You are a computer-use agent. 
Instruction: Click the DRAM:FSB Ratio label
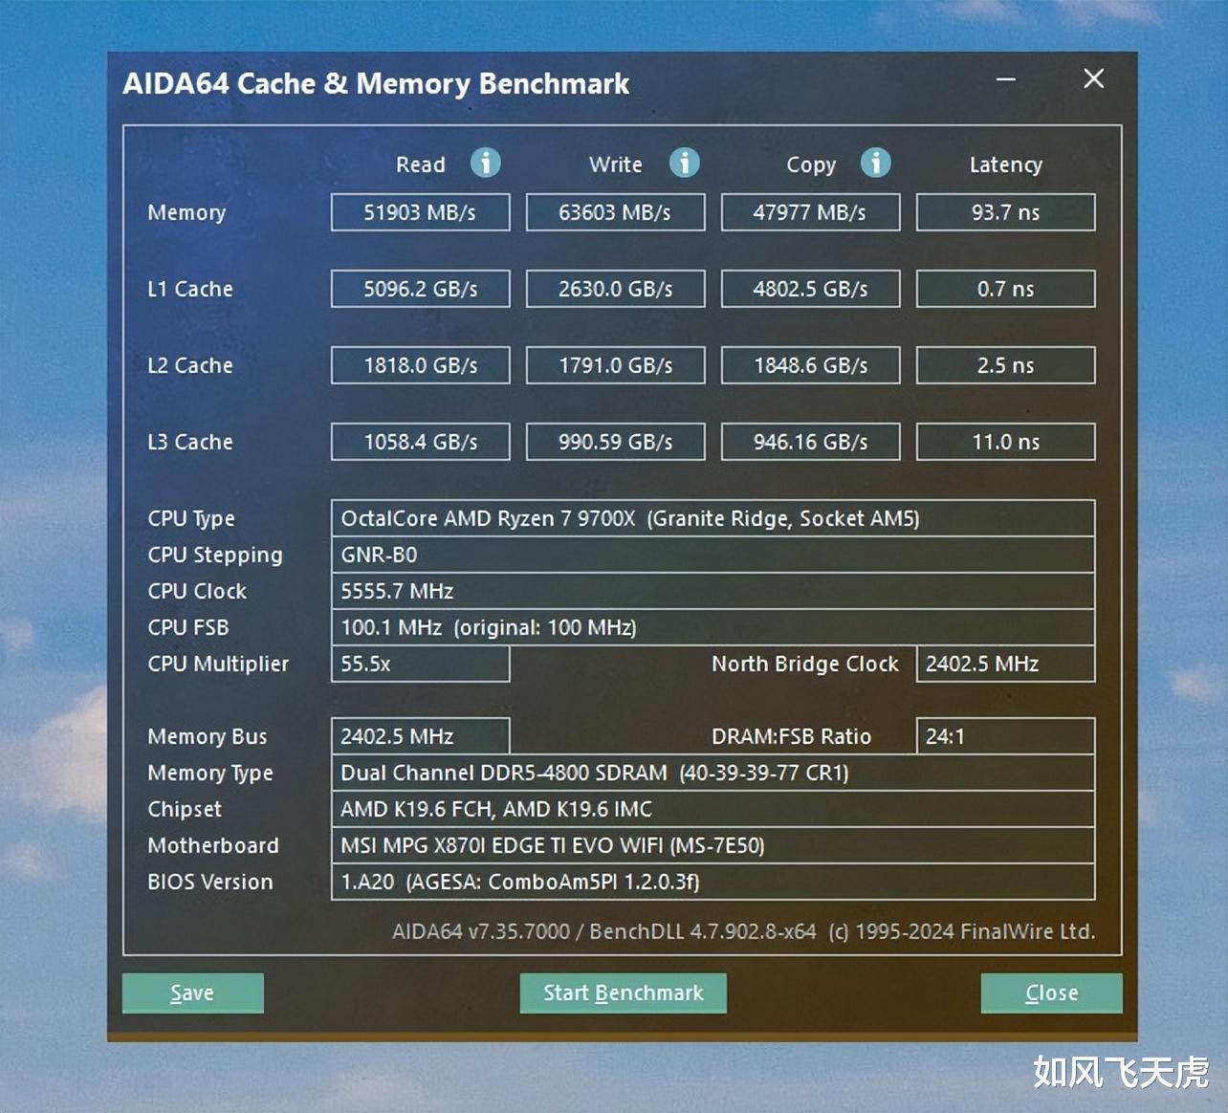[791, 736]
